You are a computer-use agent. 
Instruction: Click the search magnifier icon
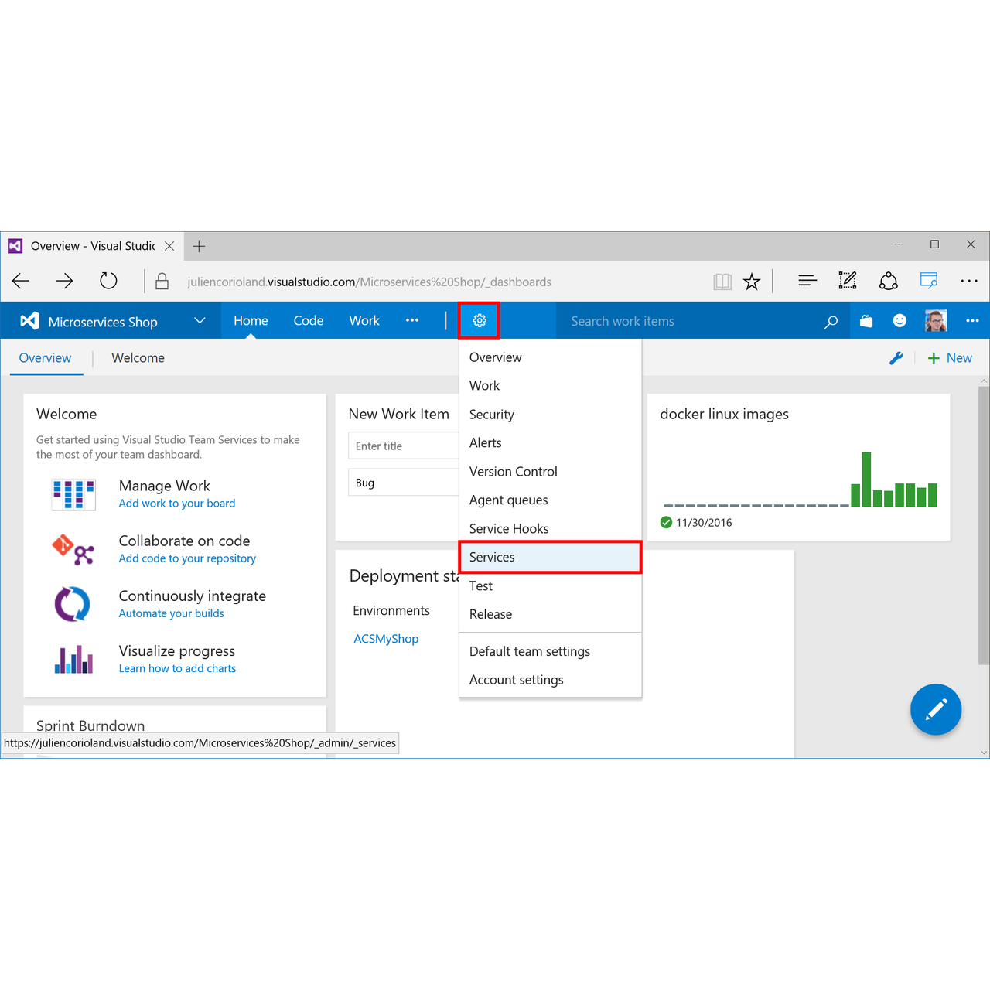point(831,322)
